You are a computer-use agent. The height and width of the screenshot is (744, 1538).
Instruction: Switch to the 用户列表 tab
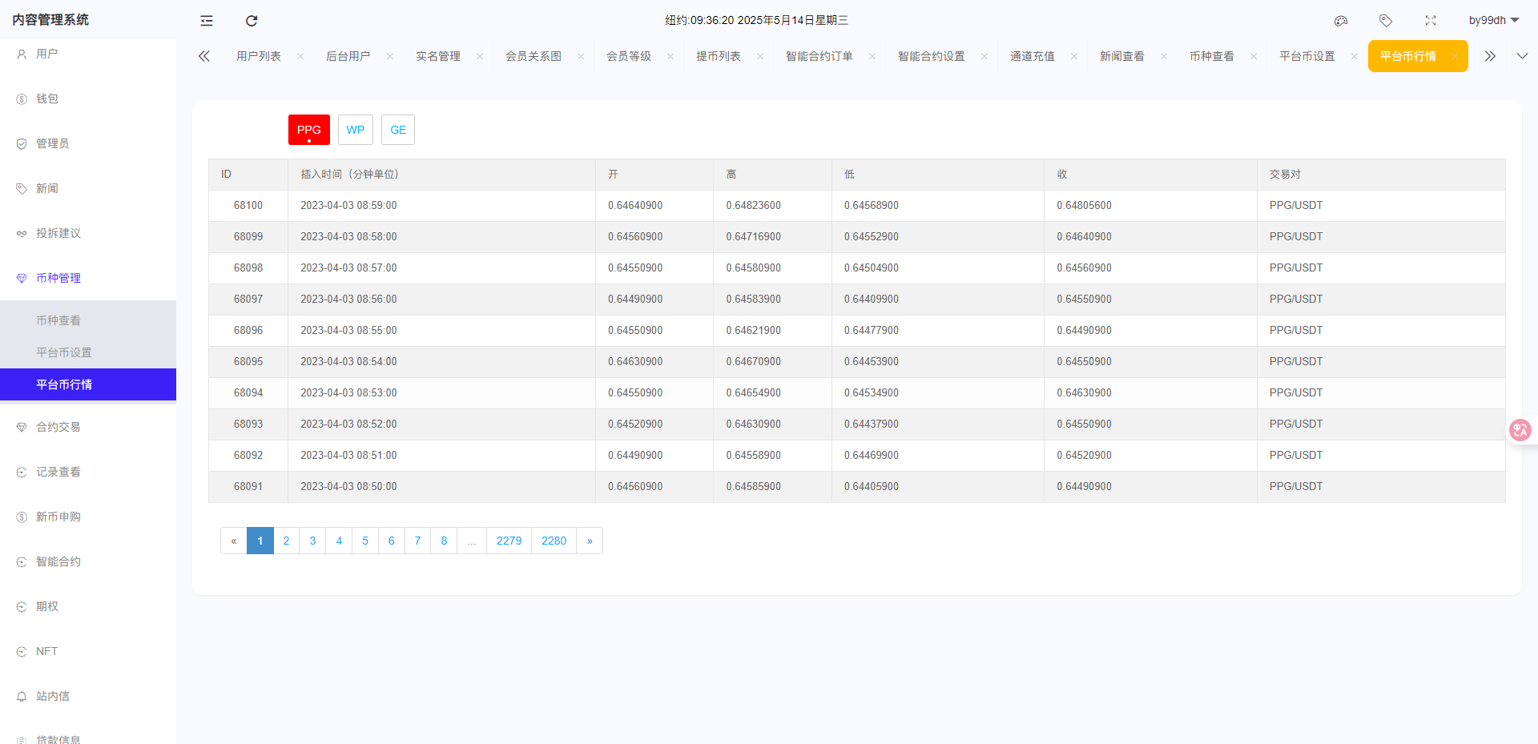[x=258, y=56]
